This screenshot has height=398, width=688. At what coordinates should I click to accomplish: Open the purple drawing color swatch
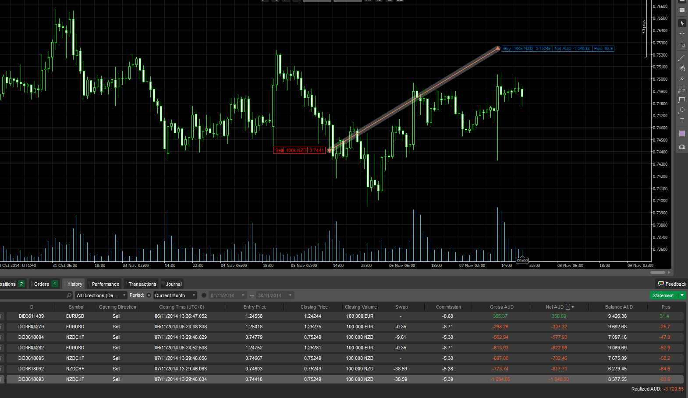coord(682,134)
